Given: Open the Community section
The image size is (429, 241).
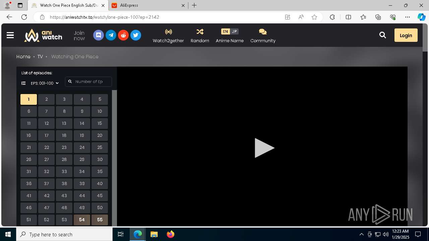Looking at the screenshot, I should pyautogui.click(x=263, y=35).
